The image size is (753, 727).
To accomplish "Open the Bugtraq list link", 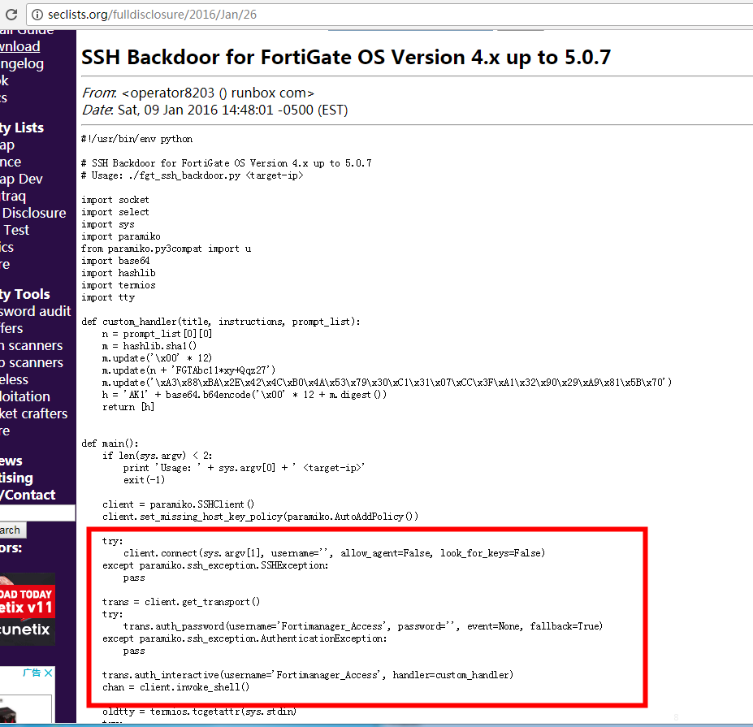I will 13,197.
